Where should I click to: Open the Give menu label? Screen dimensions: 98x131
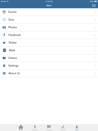[11, 20]
